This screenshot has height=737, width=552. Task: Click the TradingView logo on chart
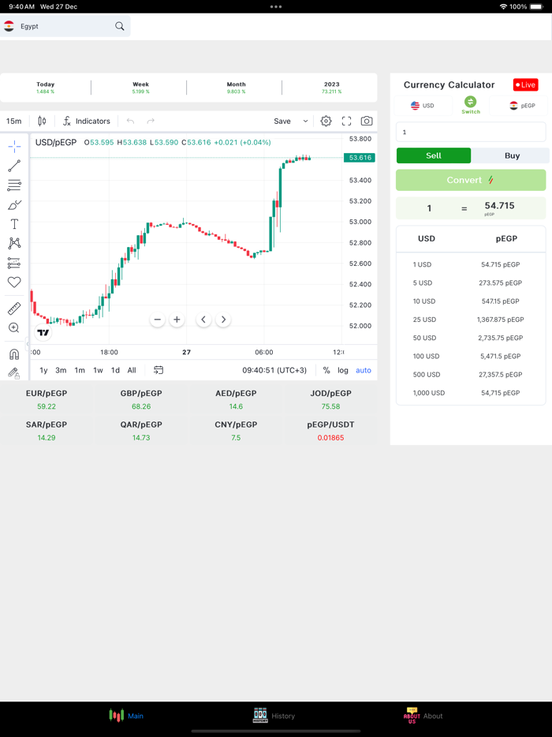(43, 332)
